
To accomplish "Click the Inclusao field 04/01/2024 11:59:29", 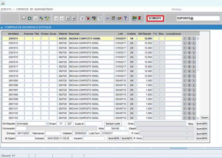I will click(x=58, y=138).
